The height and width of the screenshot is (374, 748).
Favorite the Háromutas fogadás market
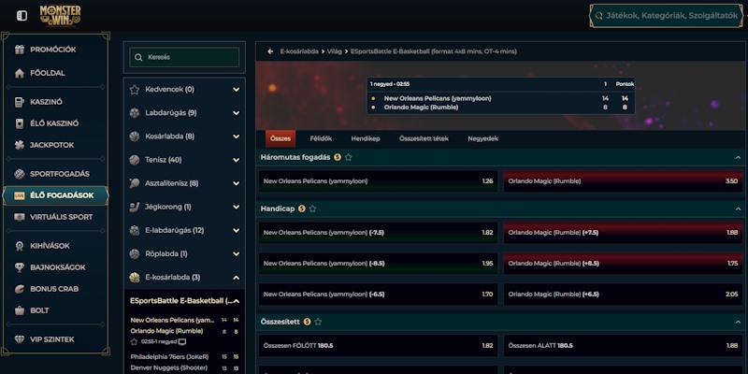point(348,157)
